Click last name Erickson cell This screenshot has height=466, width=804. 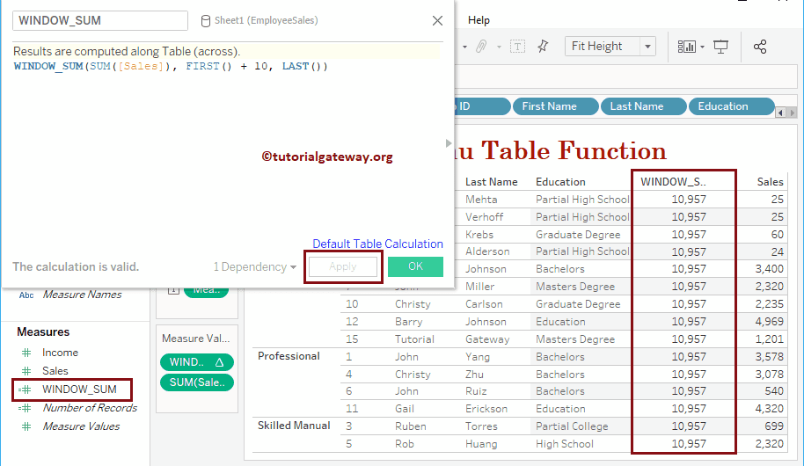[486, 409]
